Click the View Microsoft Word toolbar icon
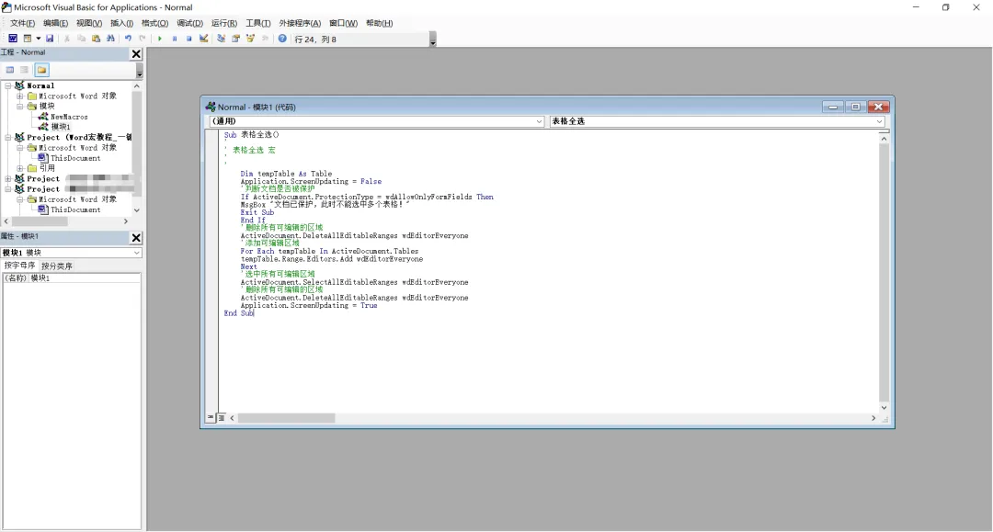The image size is (993, 532). (x=13, y=39)
